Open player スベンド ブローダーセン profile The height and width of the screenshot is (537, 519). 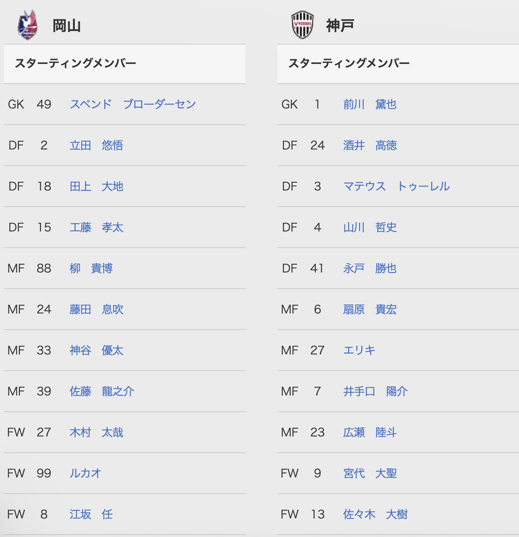(133, 104)
